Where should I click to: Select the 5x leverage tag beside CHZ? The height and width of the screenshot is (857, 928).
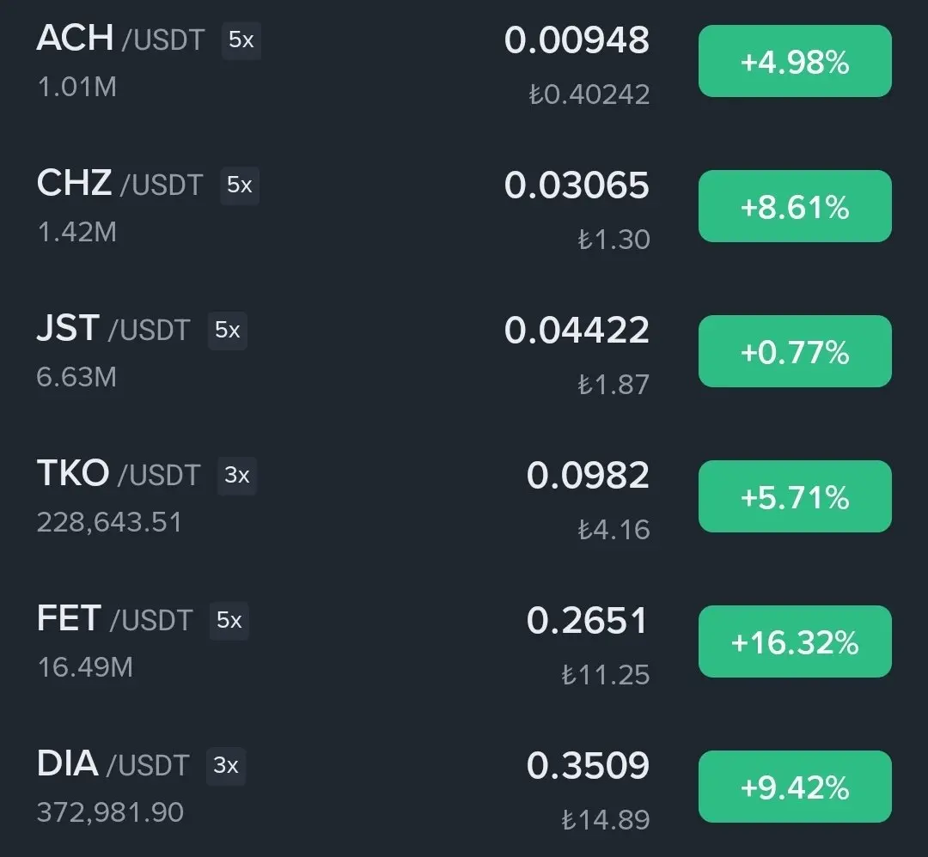pos(240,185)
